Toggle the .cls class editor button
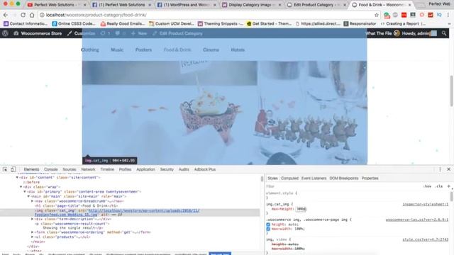 pos(439,186)
